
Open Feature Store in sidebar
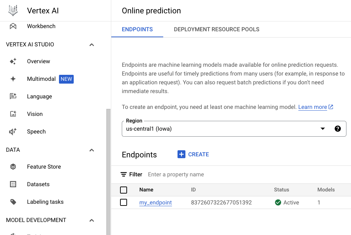[x=44, y=167]
